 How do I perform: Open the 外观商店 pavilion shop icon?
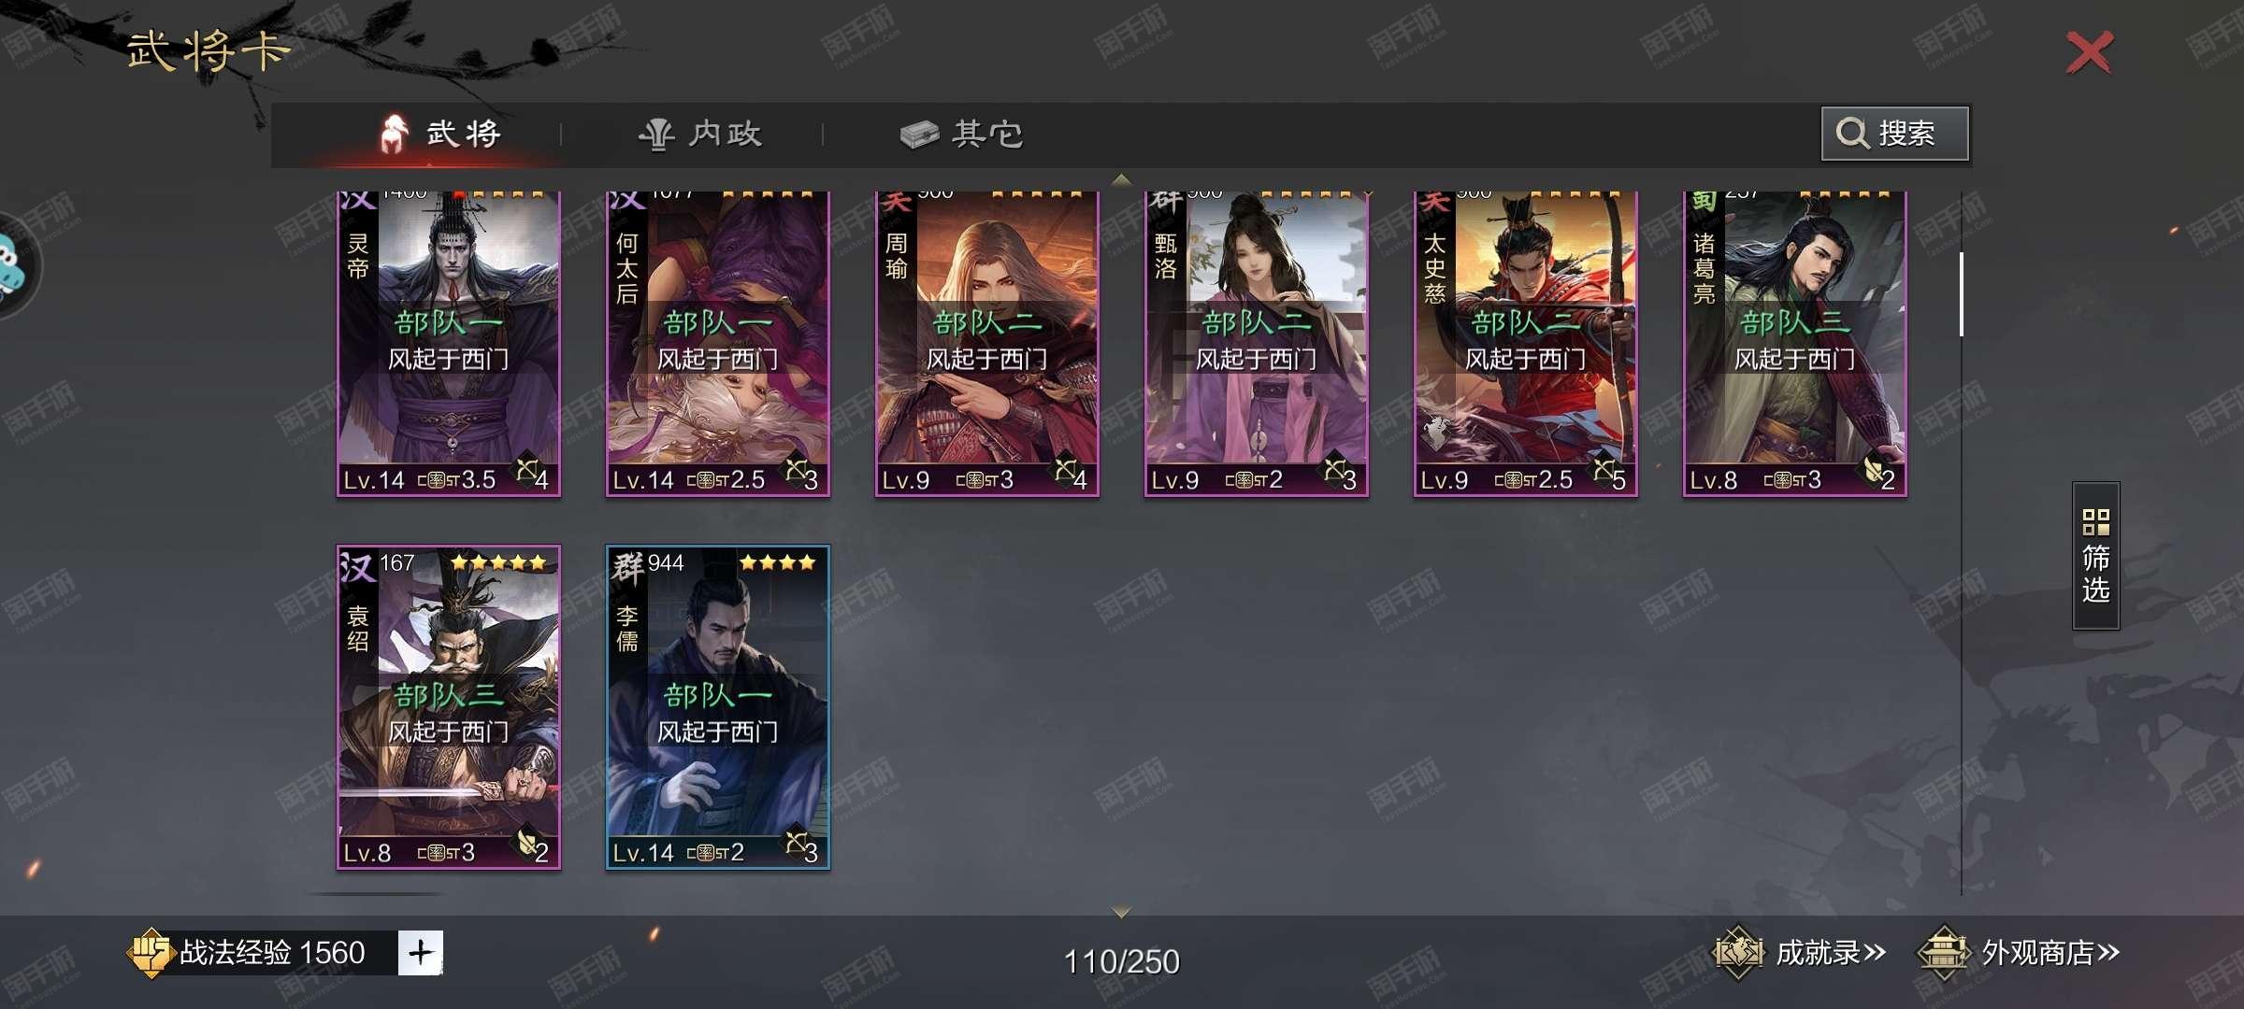[1943, 953]
